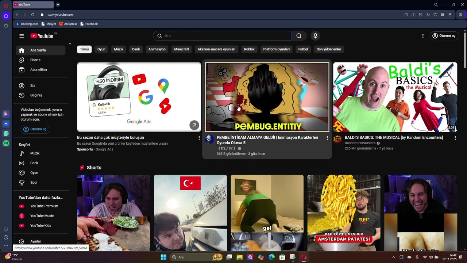Select the Canlı filter chip

coord(136,49)
